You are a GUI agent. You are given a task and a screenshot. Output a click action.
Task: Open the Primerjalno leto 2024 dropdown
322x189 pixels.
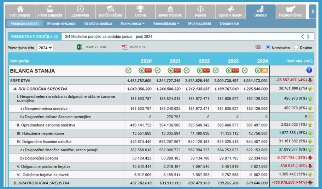[x=45, y=48]
